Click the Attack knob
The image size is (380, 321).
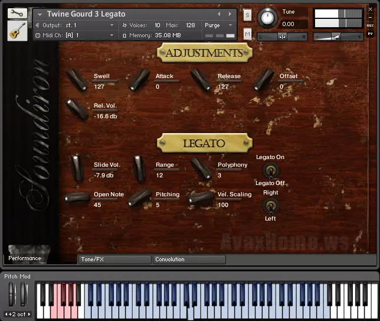point(139,80)
